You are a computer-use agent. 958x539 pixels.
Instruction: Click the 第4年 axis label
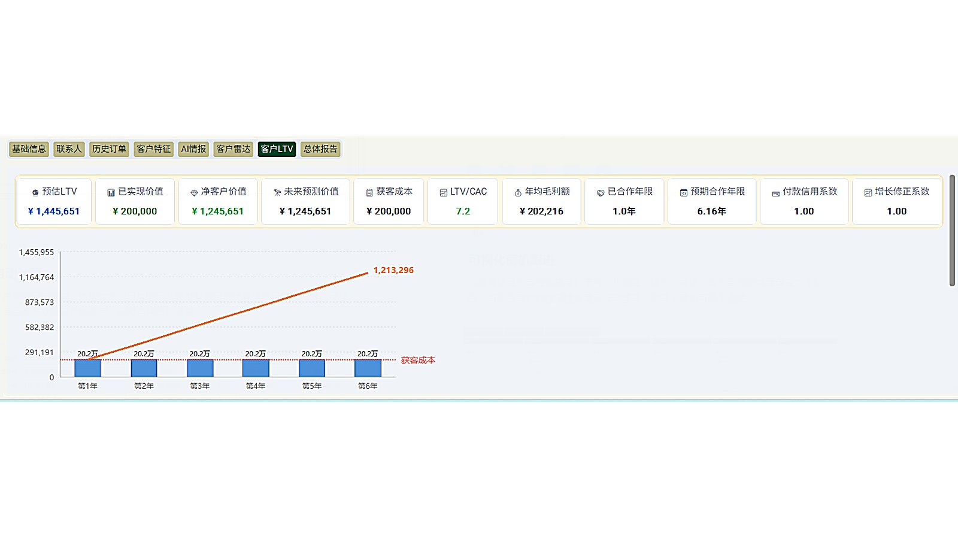pyautogui.click(x=256, y=386)
